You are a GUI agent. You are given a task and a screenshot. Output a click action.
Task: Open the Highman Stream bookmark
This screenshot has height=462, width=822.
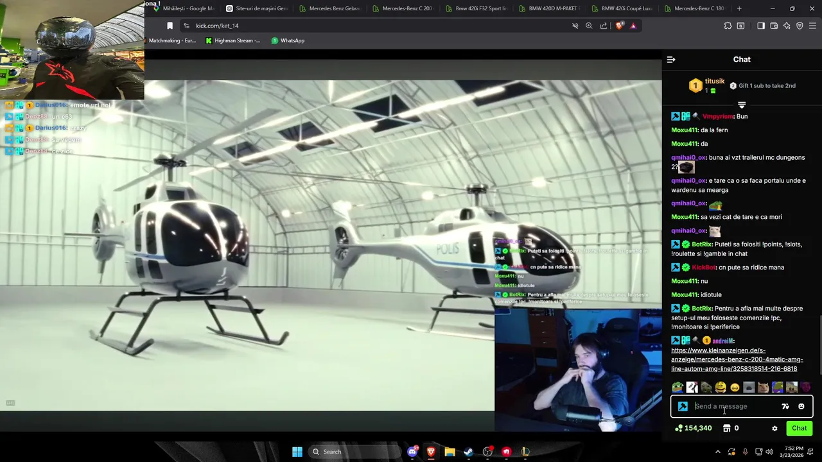point(232,40)
